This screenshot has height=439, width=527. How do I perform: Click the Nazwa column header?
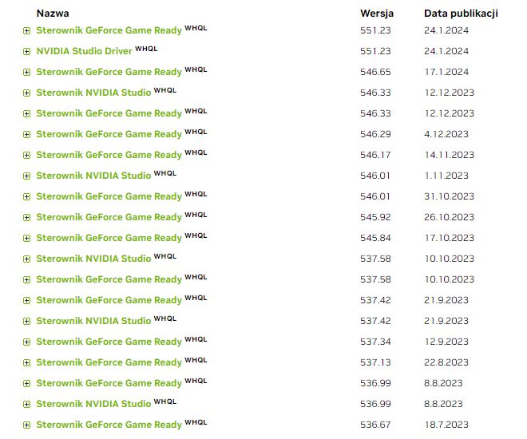(53, 14)
